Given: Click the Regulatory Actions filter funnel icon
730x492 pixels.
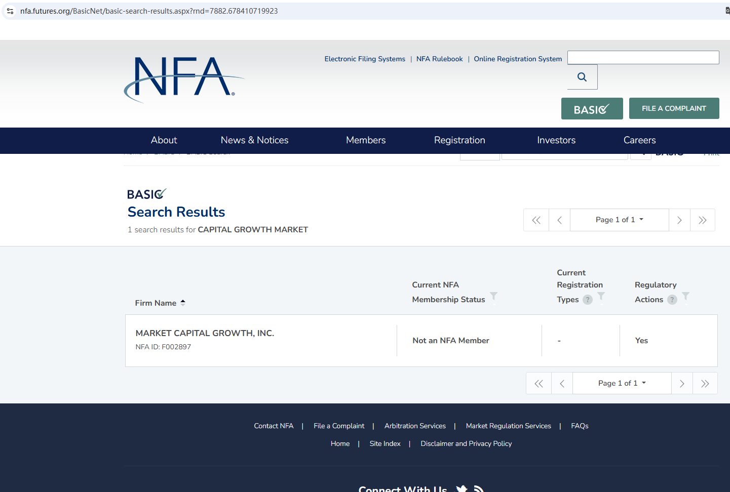Looking at the screenshot, I should [x=685, y=296].
